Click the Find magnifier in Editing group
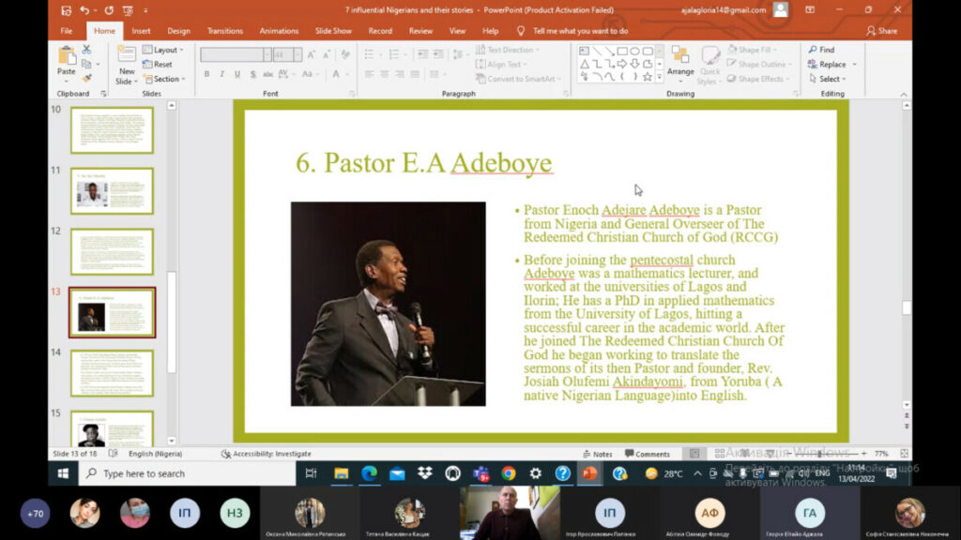 812,50
